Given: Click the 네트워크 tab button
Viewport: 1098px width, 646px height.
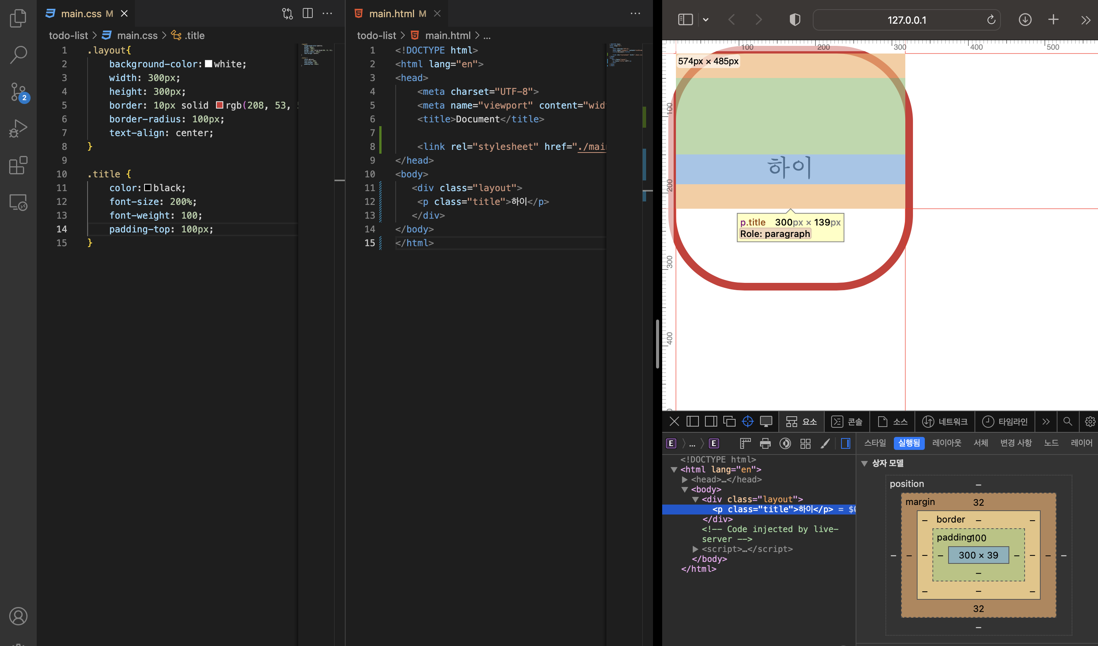Looking at the screenshot, I should point(945,421).
